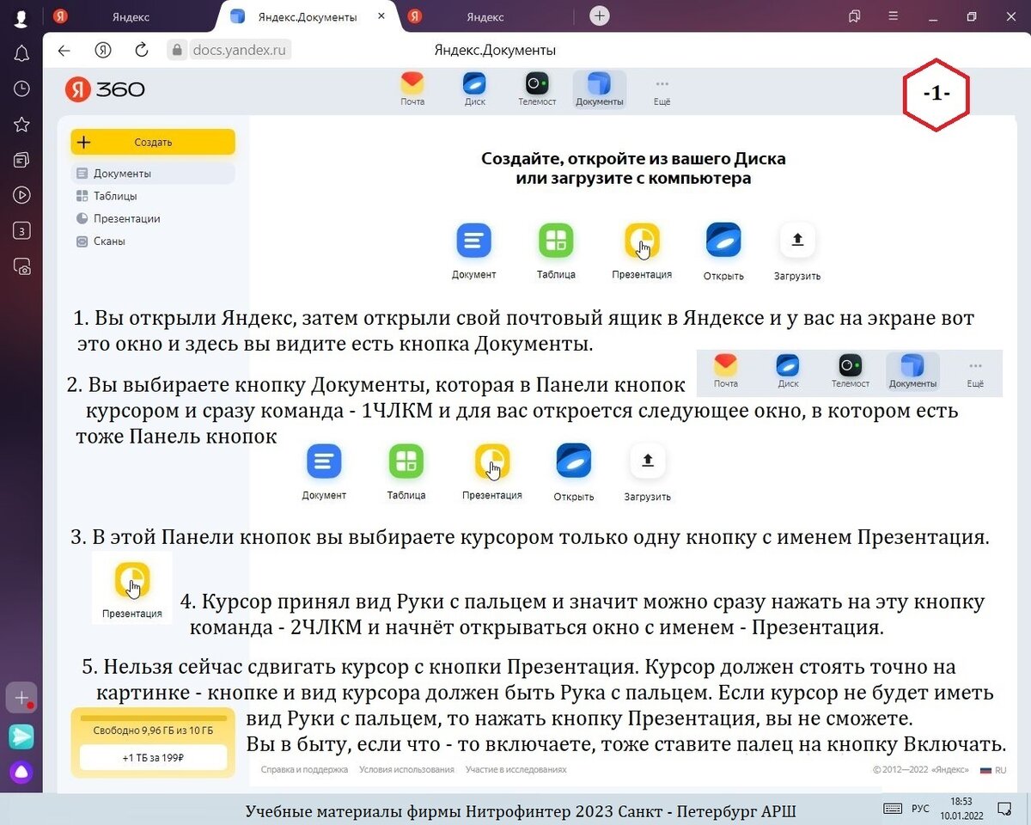The image size is (1031, 825).
Task: Change the RU site language in the footer
Action: point(993,770)
